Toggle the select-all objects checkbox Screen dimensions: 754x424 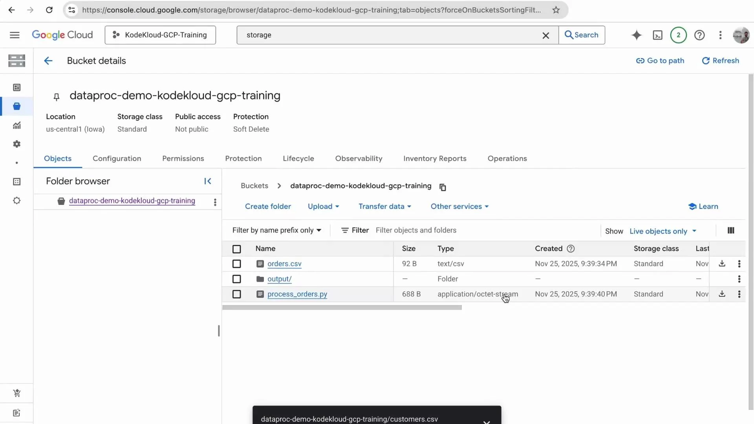click(236, 249)
